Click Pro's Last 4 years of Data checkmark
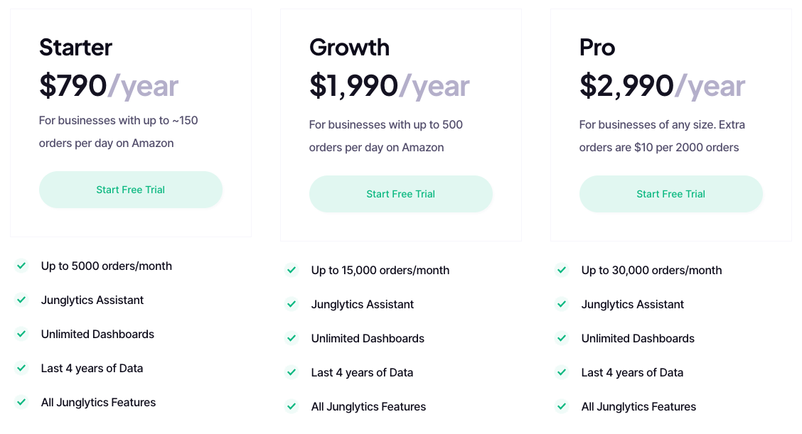Viewport: 802px width, 434px height. point(562,372)
